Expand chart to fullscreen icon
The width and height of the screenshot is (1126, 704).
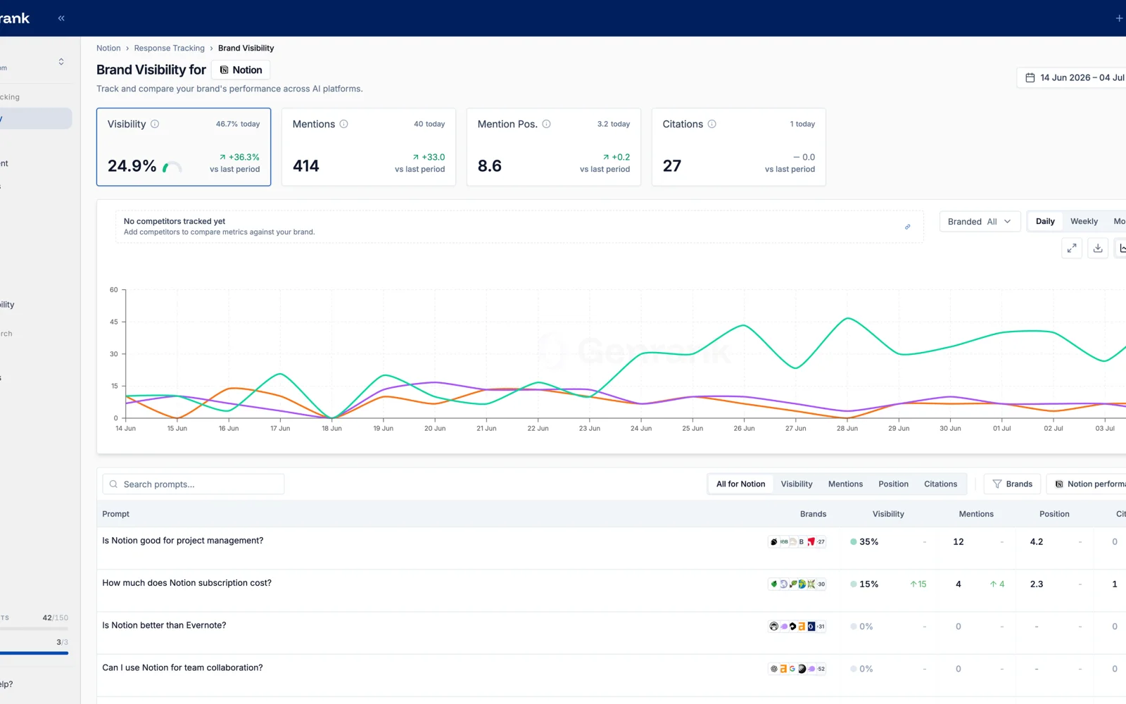(x=1071, y=248)
